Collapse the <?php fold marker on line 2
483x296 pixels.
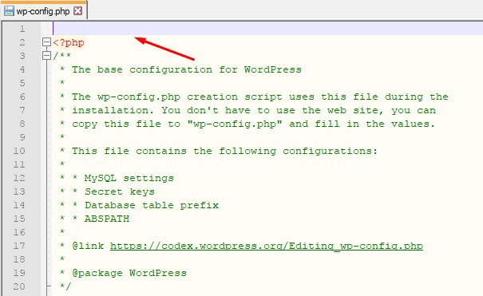point(46,42)
